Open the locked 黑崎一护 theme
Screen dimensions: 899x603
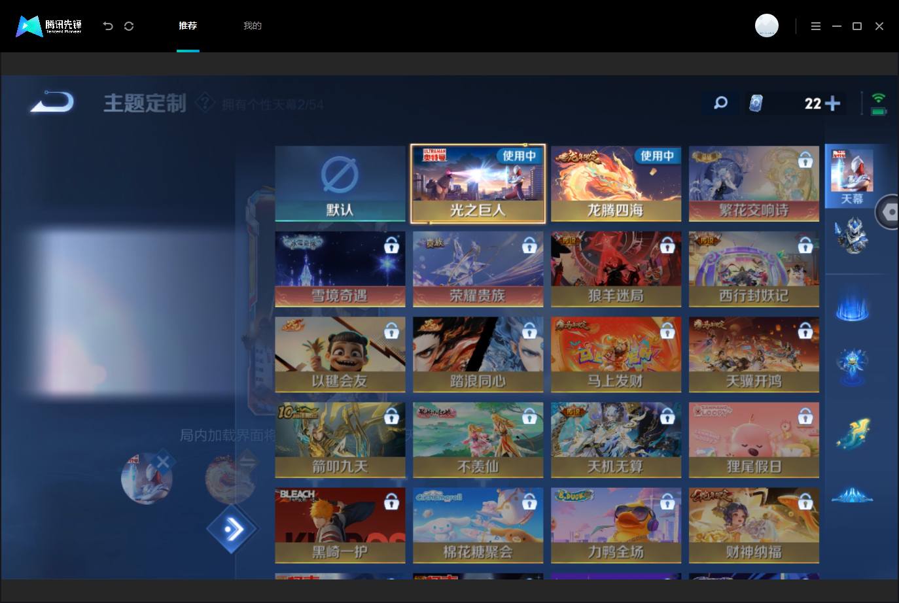click(x=340, y=525)
